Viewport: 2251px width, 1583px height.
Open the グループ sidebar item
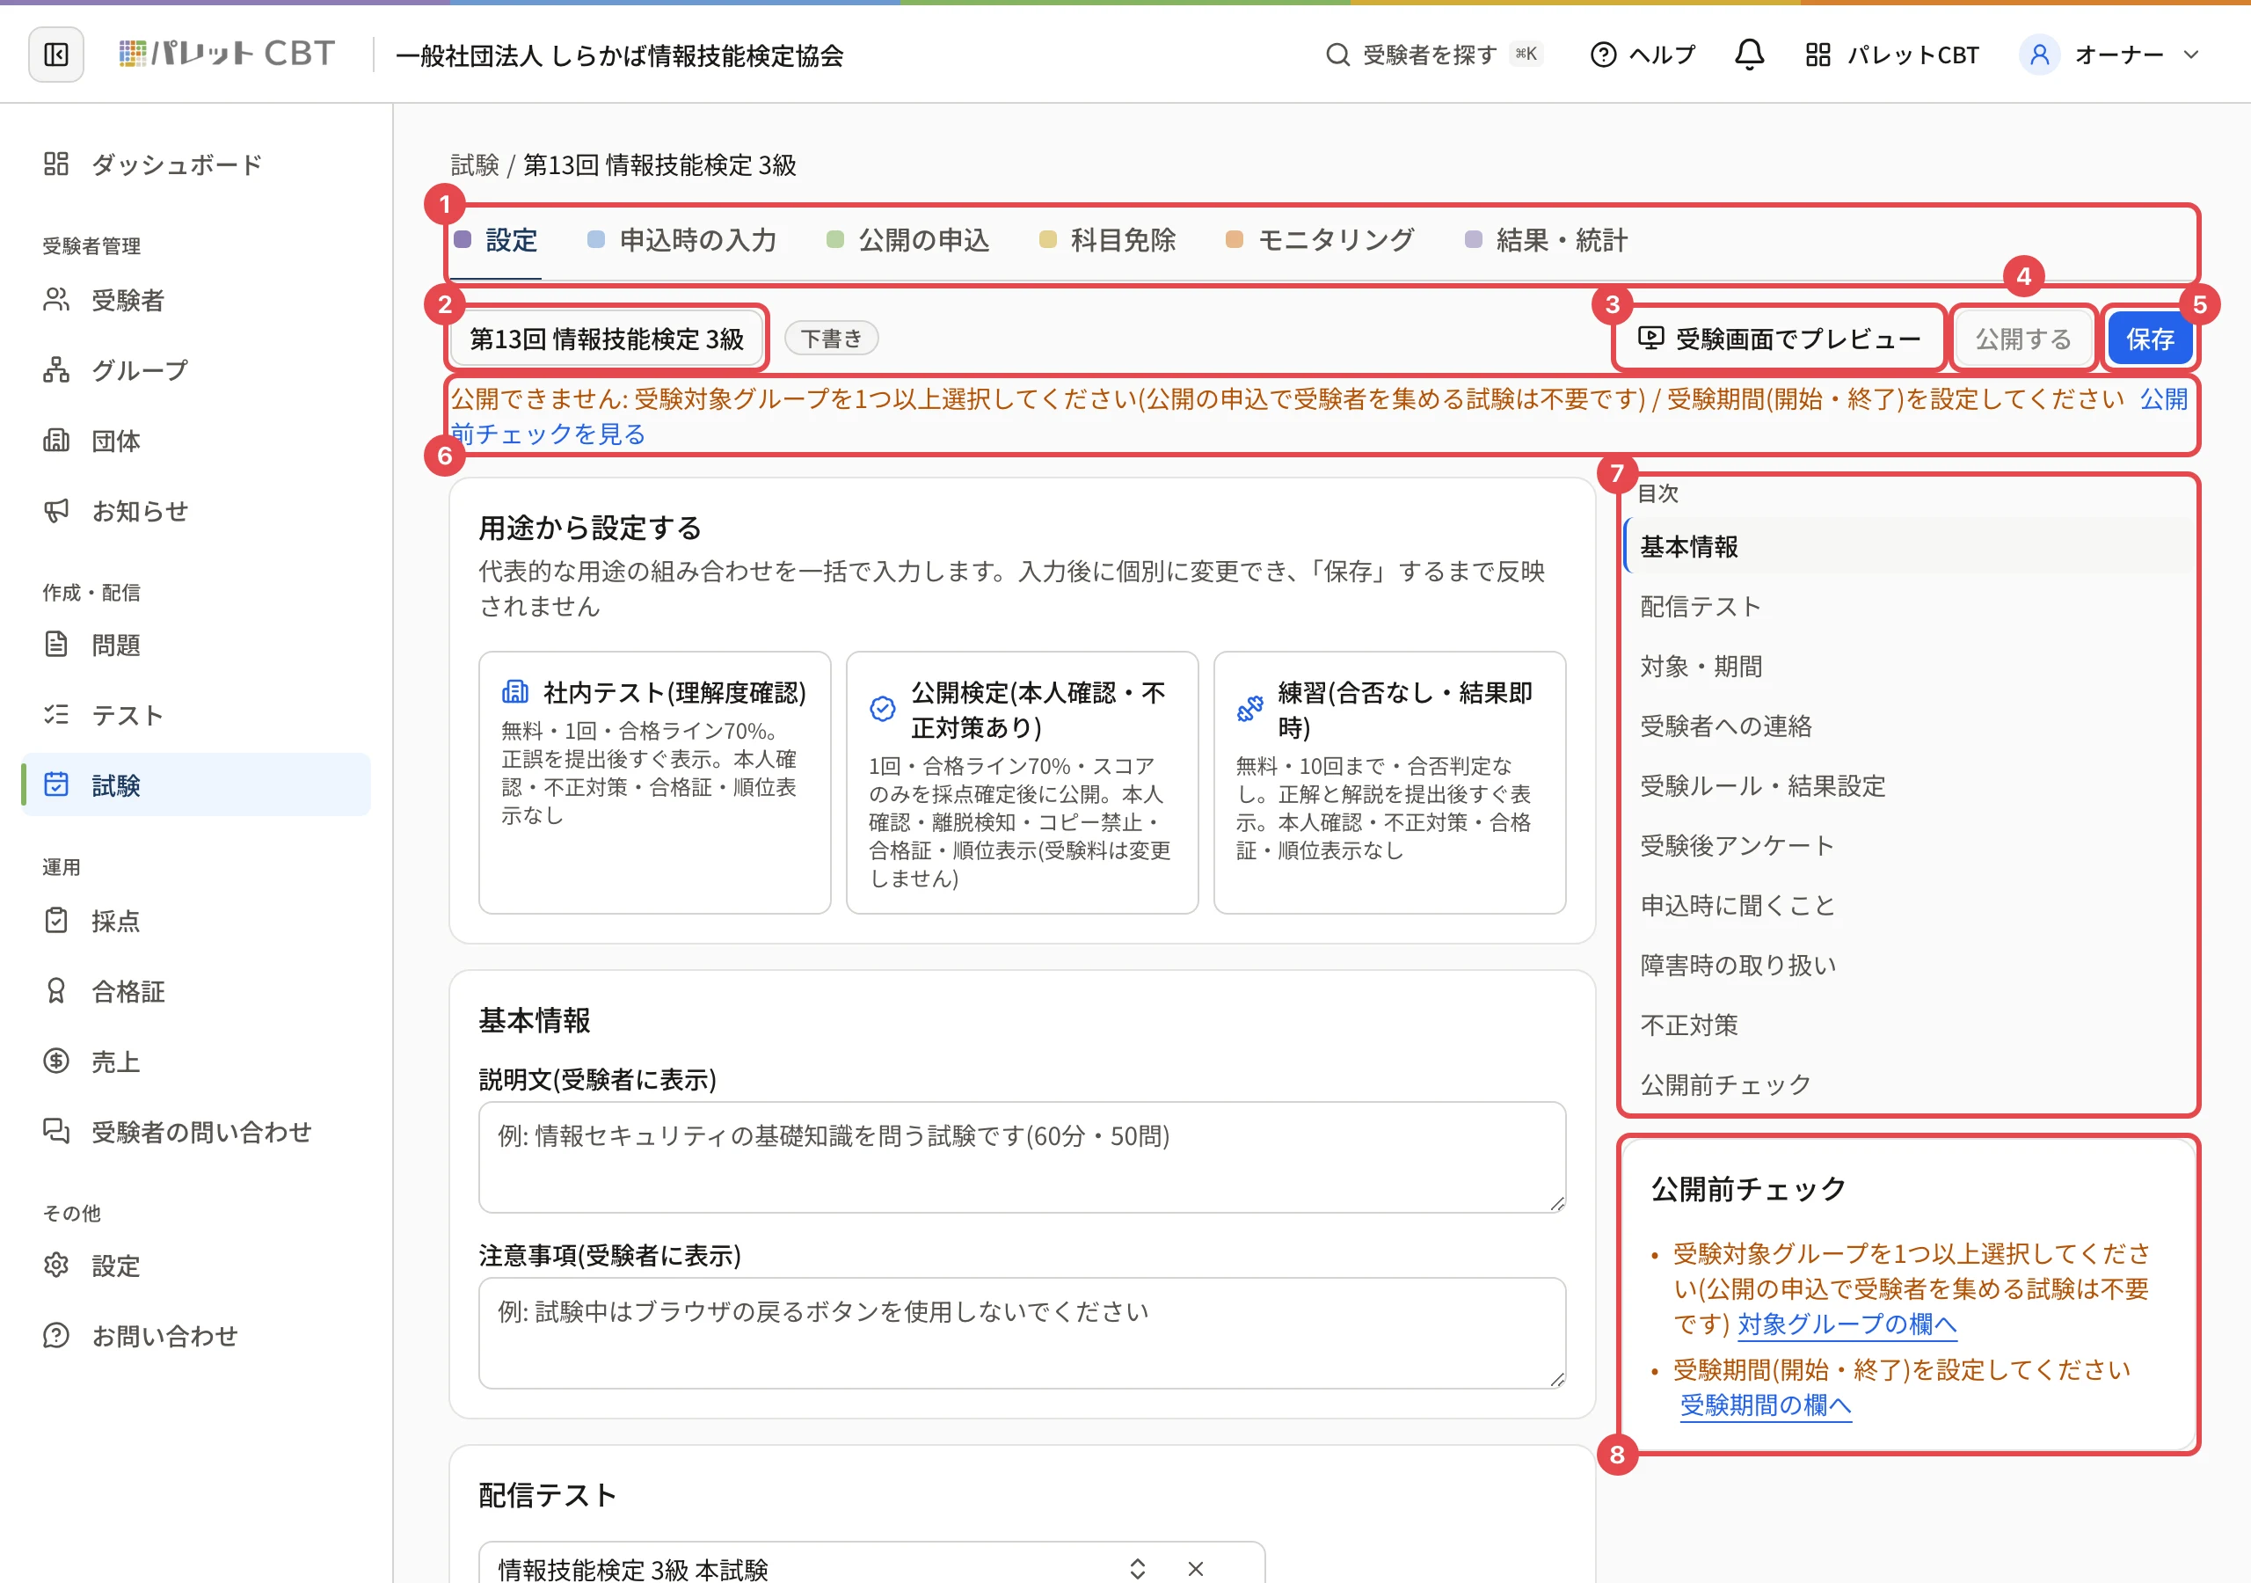tap(196, 369)
